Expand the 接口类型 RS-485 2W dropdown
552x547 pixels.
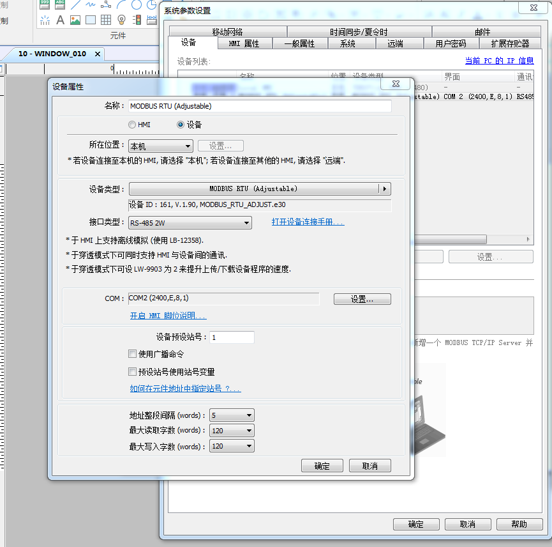[x=190, y=223]
